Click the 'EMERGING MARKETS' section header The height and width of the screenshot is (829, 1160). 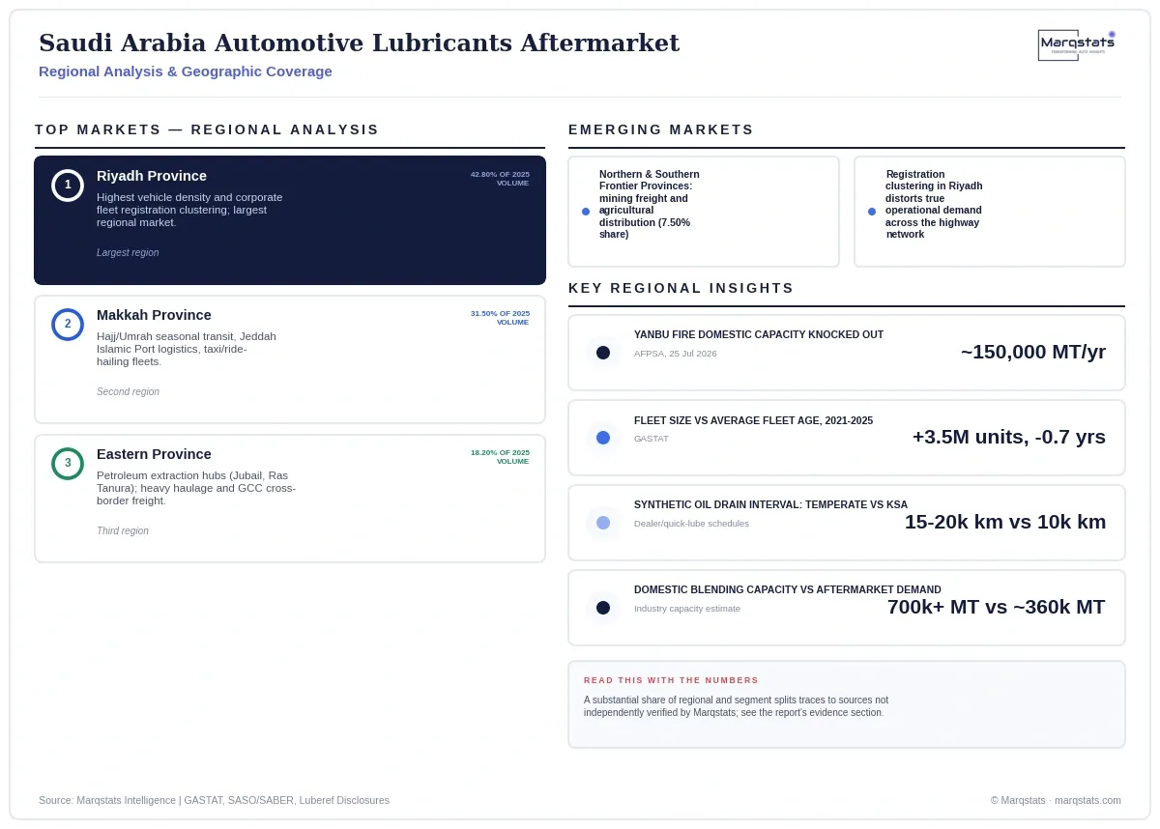click(661, 129)
